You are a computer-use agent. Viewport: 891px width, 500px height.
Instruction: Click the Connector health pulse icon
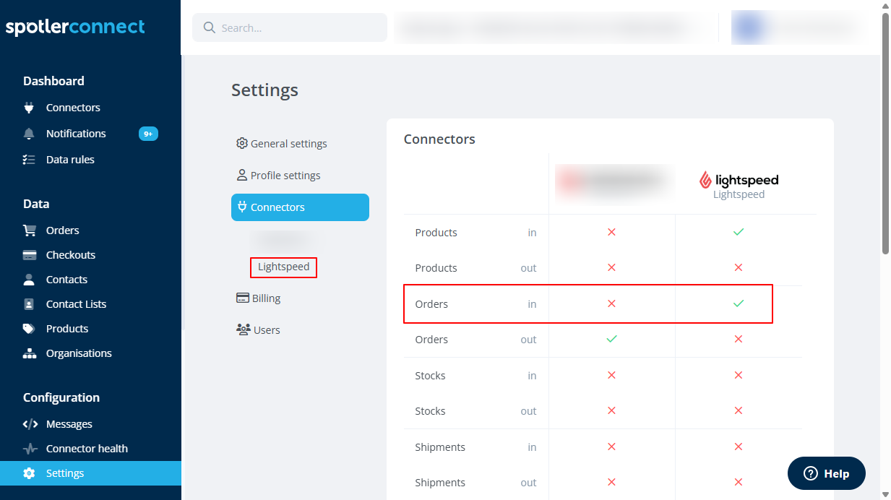coord(30,449)
